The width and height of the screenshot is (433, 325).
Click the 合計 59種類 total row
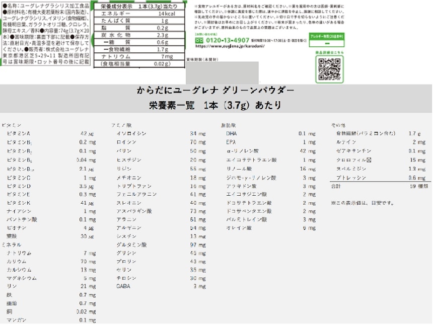[x=380, y=186]
